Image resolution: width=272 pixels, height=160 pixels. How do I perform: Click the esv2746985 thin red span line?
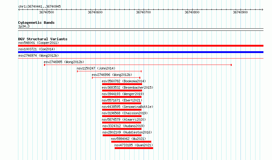[138, 65]
